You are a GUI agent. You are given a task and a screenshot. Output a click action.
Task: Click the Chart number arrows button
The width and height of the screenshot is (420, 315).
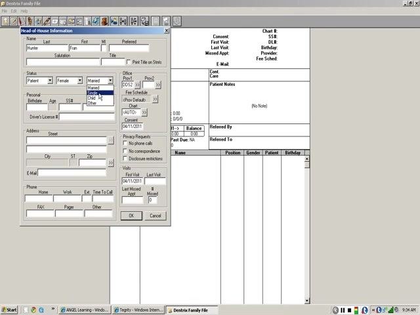tap(144, 112)
